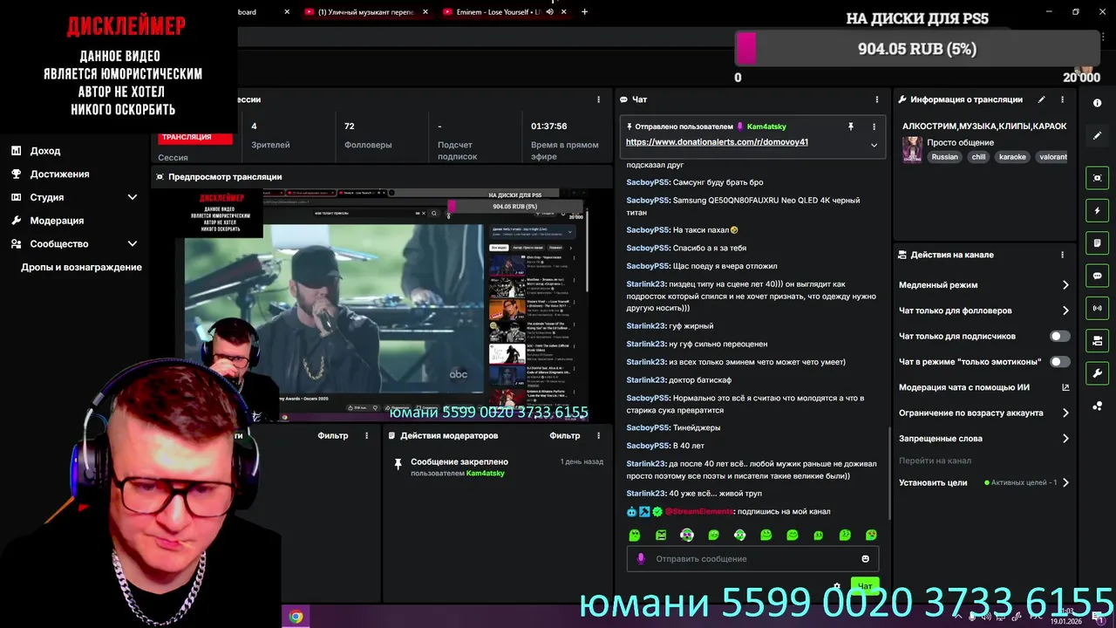Viewport: 1116px width, 628px height.
Task: Select Модерация in the sidebar
Action: [x=57, y=221]
